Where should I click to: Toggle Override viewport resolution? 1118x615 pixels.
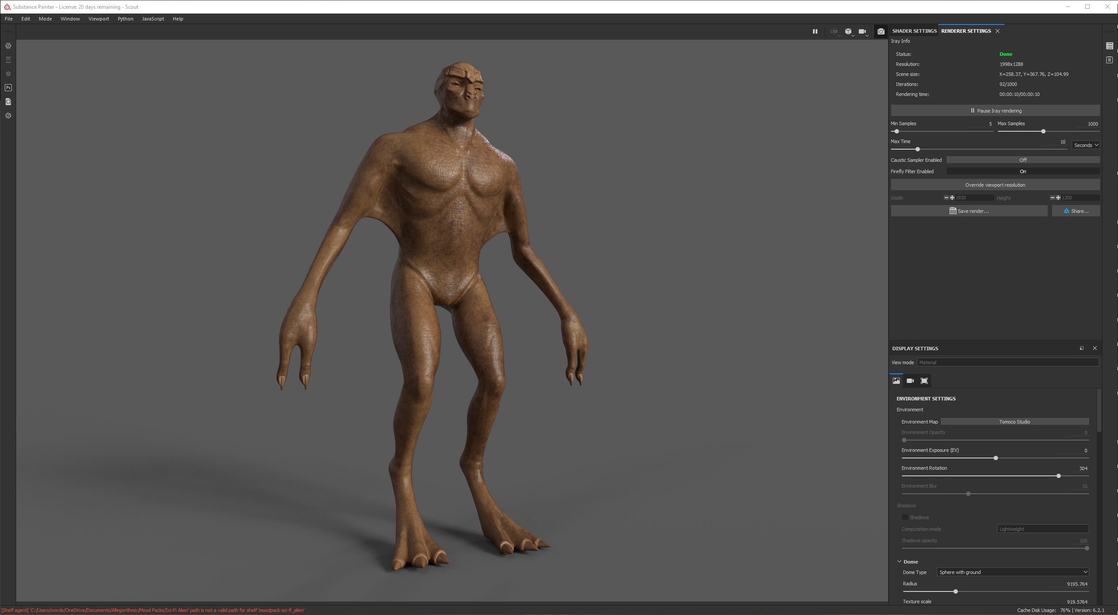click(995, 185)
